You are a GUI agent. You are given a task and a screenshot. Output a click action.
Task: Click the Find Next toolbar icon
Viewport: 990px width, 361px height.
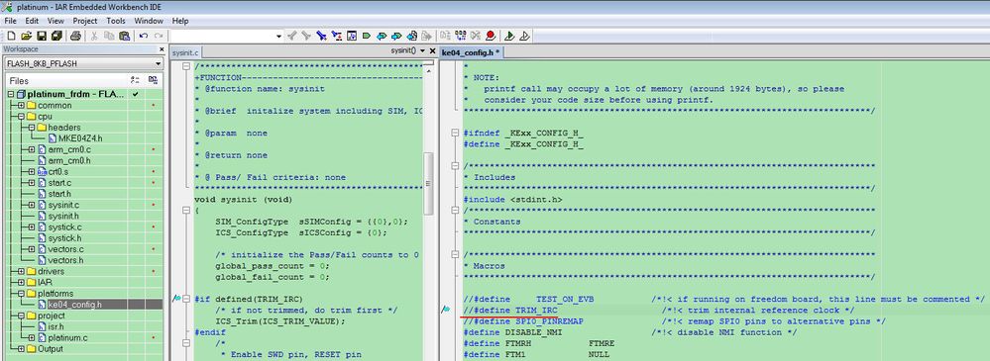(306, 36)
